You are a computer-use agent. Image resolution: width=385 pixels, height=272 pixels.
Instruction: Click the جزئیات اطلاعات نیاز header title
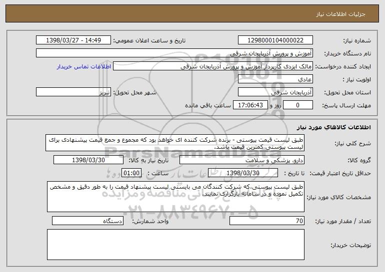tap(340, 14)
